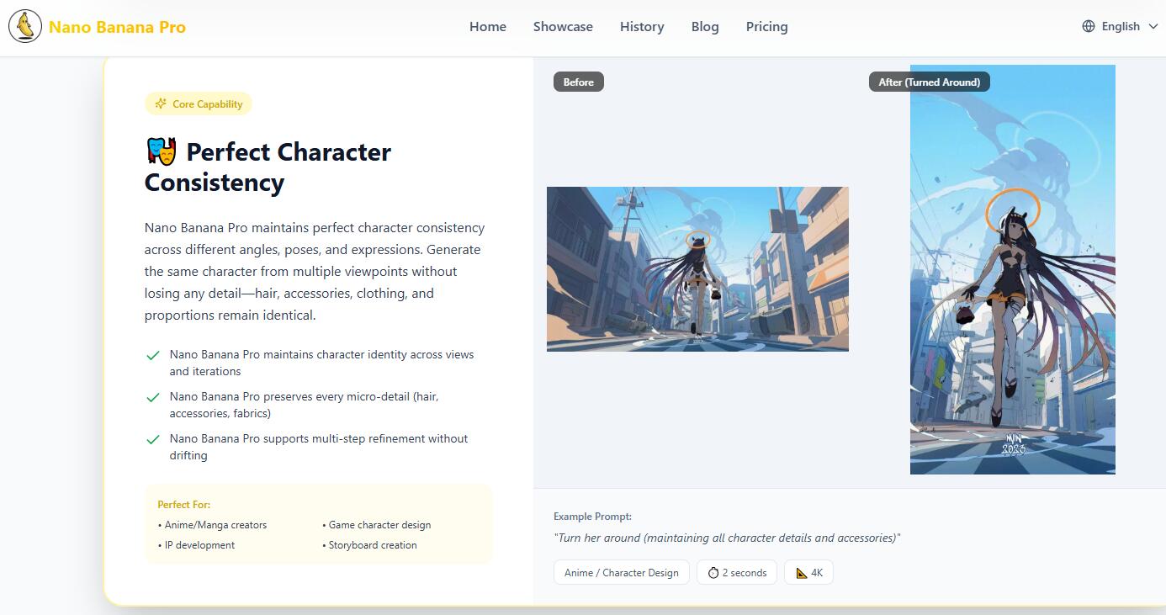Click the Nano Banana Pro brand name
The width and height of the screenshot is (1166, 615).
[x=117, y=27]
